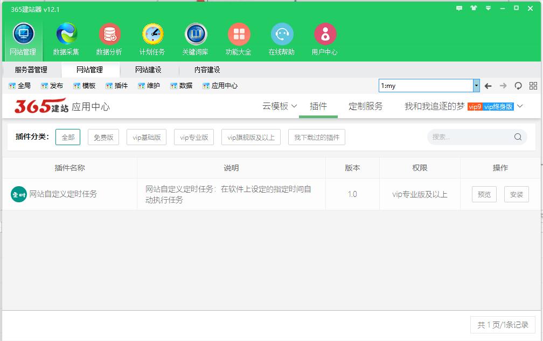
Task: Click the site selector field 1:my
Action: [426, 86]
